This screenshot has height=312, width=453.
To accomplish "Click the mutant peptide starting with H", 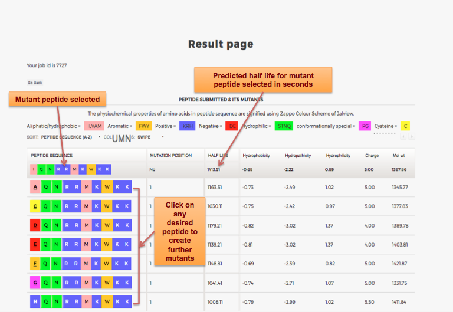I will tap(35, 301).
